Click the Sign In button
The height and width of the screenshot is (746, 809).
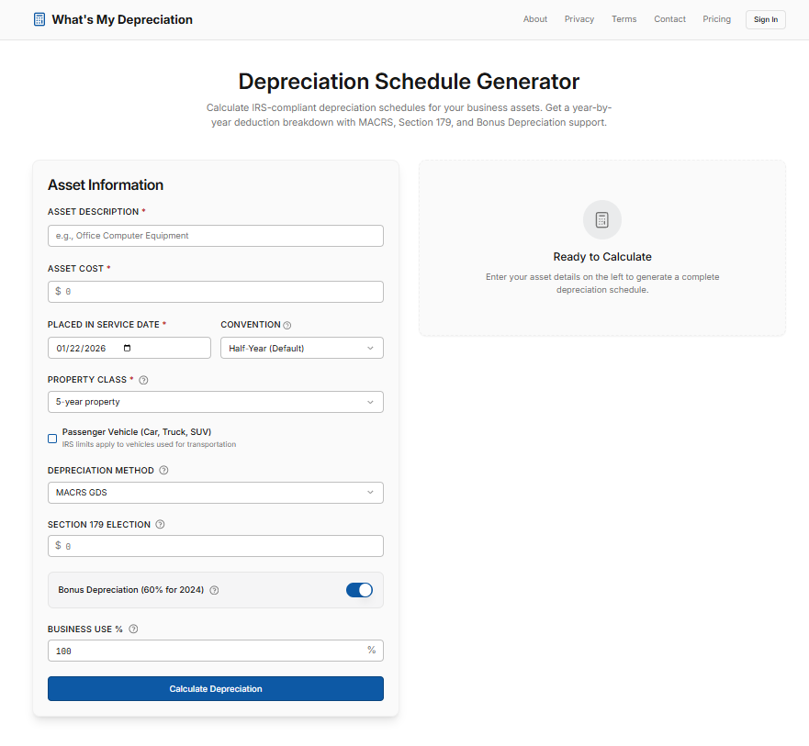coord(765,18)
